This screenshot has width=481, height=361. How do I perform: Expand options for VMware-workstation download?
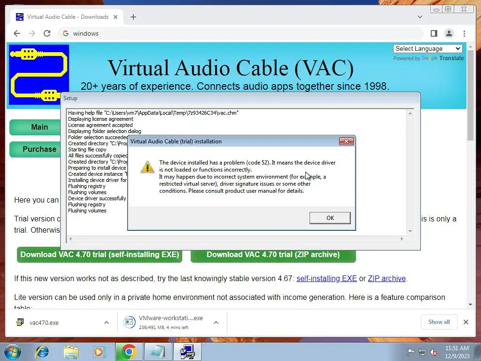[216, 322]
